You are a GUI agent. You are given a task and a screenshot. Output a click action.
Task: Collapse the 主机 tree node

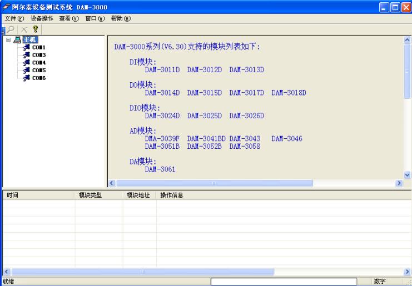point(8,40)
